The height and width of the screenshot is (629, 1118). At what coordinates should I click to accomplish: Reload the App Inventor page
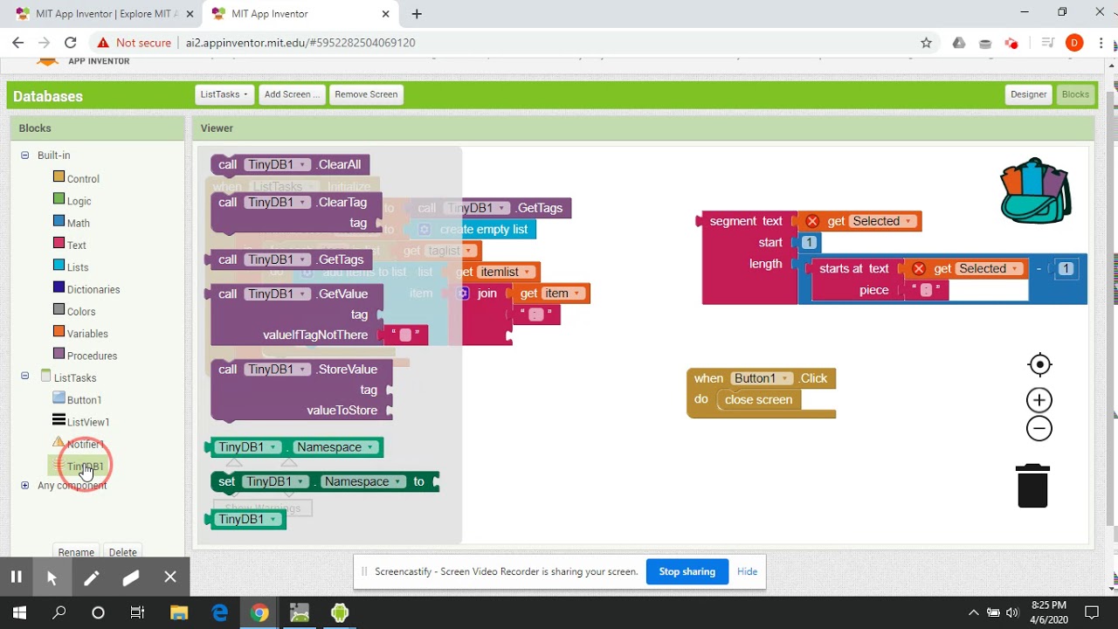pyautogui.click(x=71, y=42)
